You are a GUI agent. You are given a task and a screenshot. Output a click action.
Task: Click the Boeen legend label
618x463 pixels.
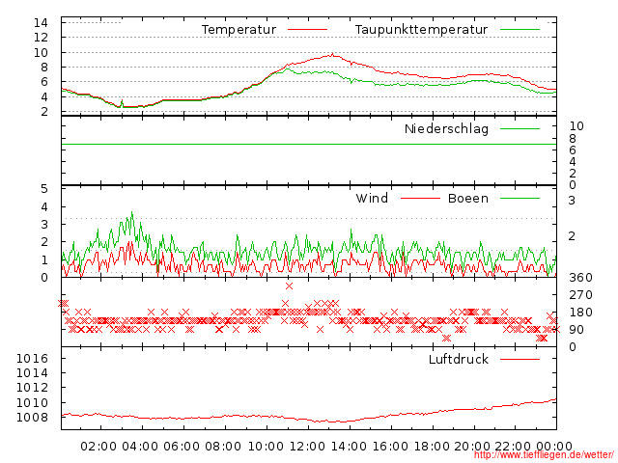coord(467,199)
